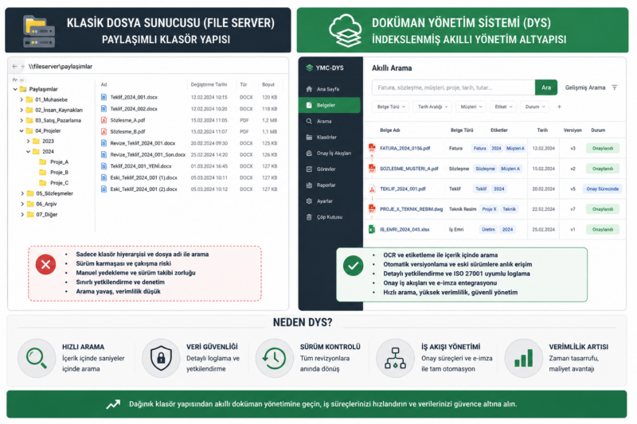This screenshot has height=424, width=637.
Task: Click Excel icon of IS_EMRI_2024_045.xlsx
Action: click(372, 229)
